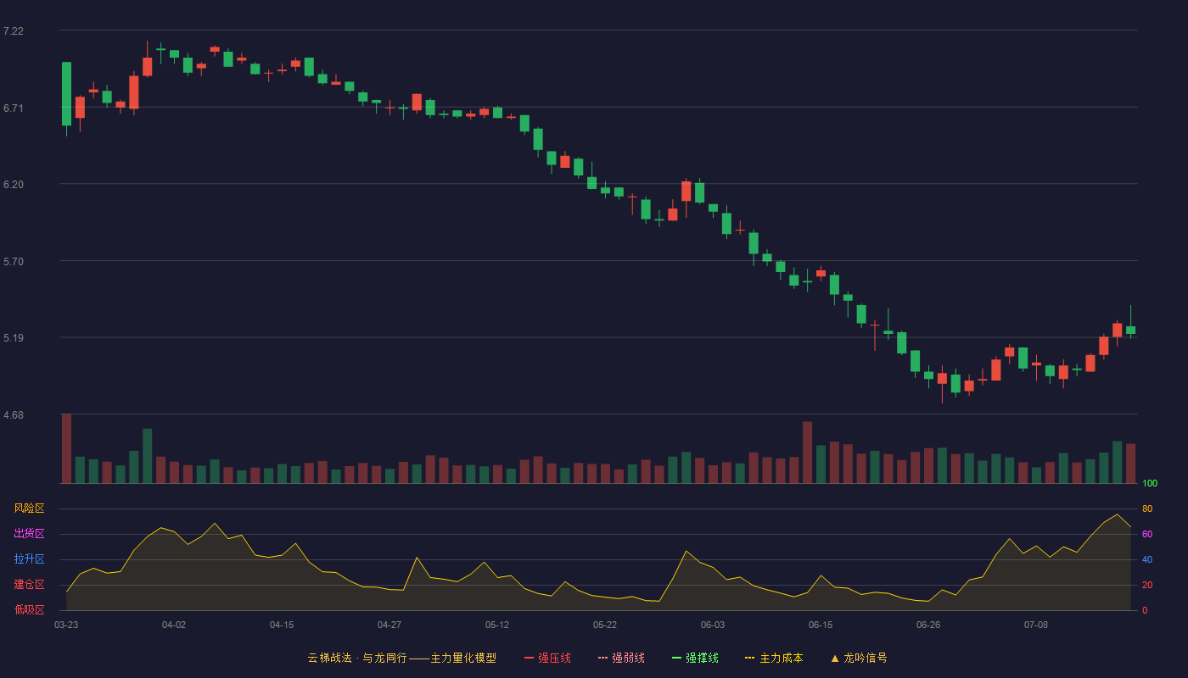1188x678 pixels.
Task: Pick the 03-23 date label
Action: click(x=66, y=625)
